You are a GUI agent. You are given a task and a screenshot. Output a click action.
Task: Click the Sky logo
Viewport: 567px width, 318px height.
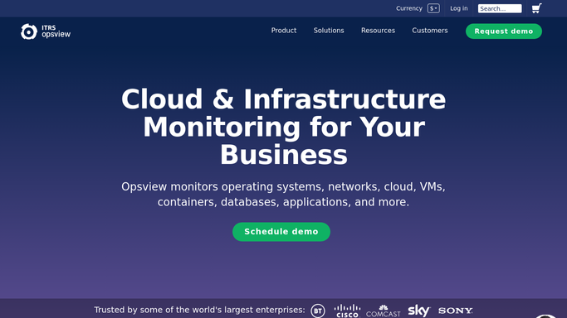point(418,311)
